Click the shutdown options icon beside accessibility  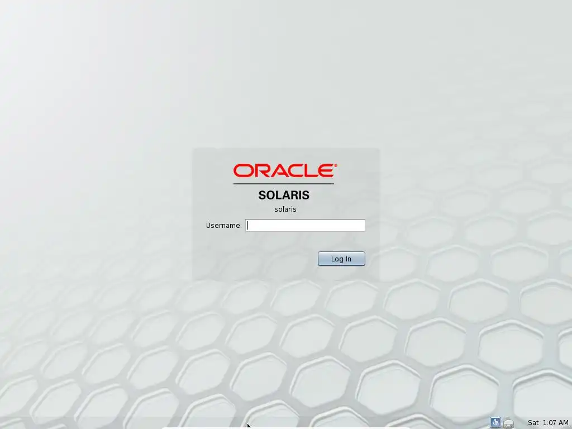[508, 422]
